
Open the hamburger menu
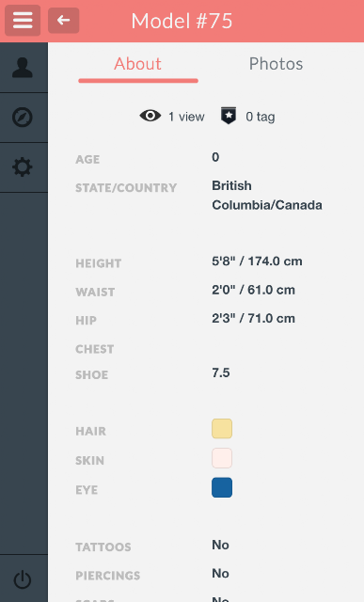[23, 20]
